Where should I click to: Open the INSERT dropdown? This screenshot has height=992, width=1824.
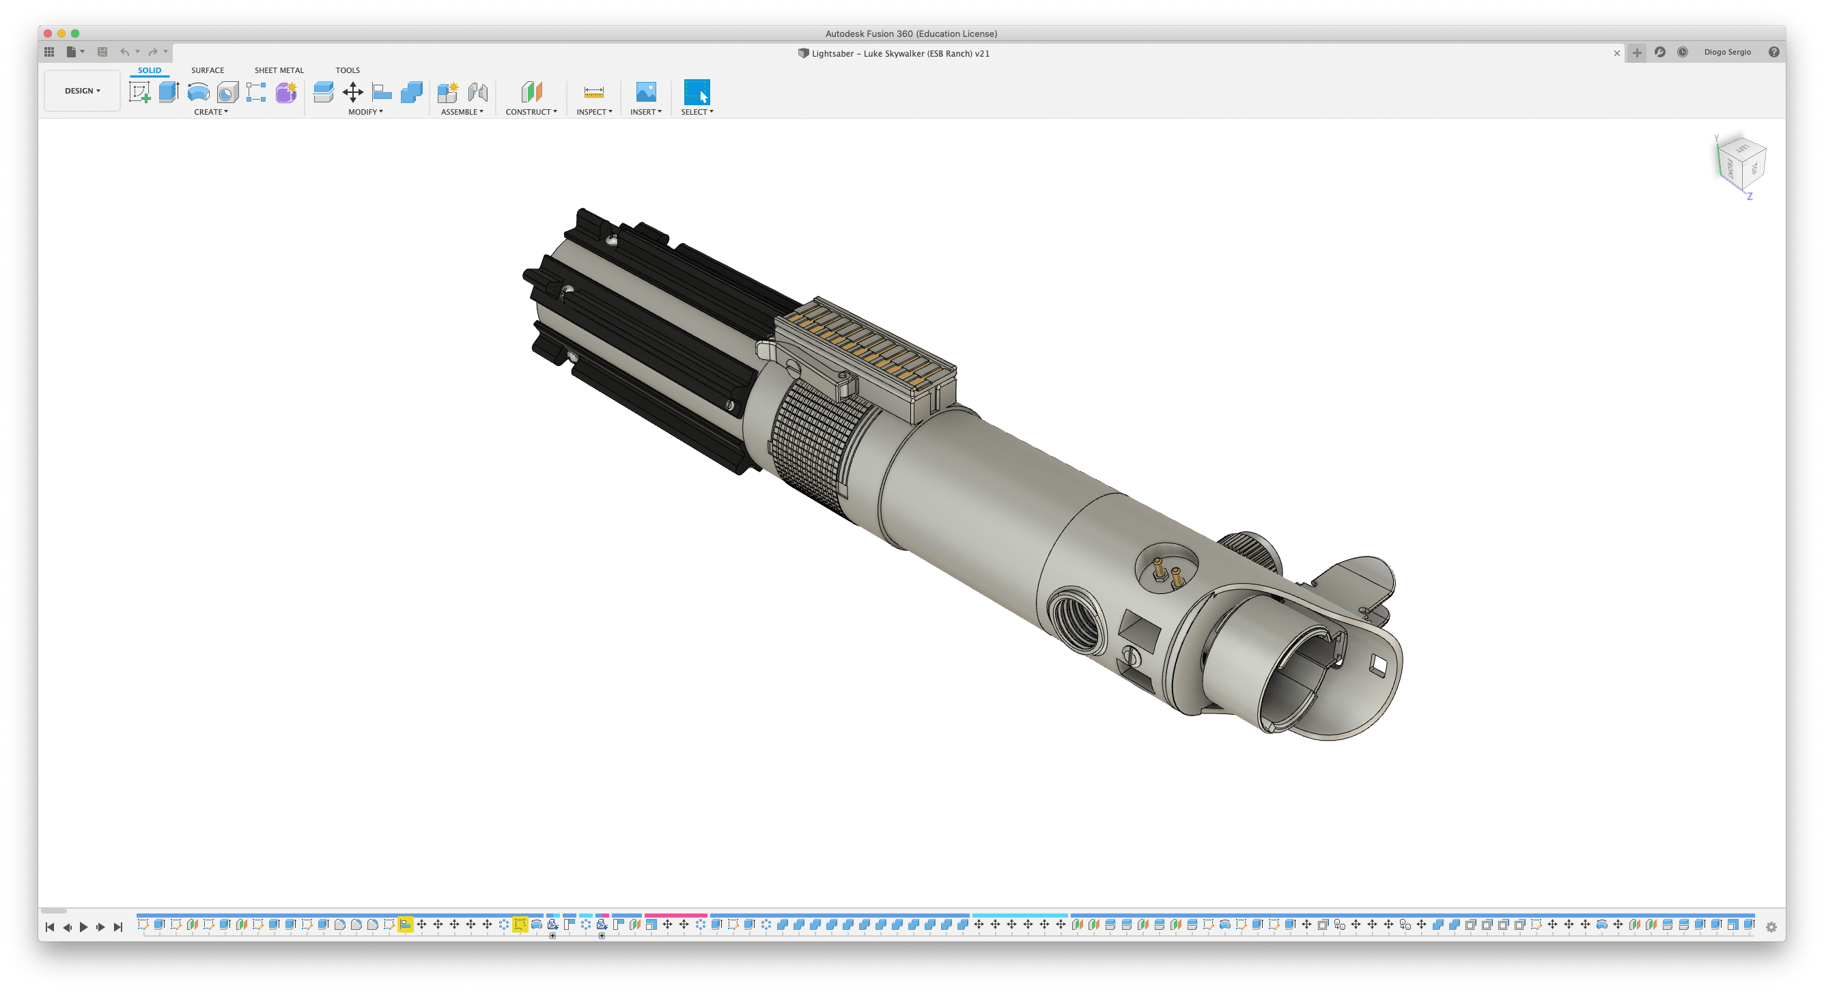pyautogui.click(x=646, y=112)
